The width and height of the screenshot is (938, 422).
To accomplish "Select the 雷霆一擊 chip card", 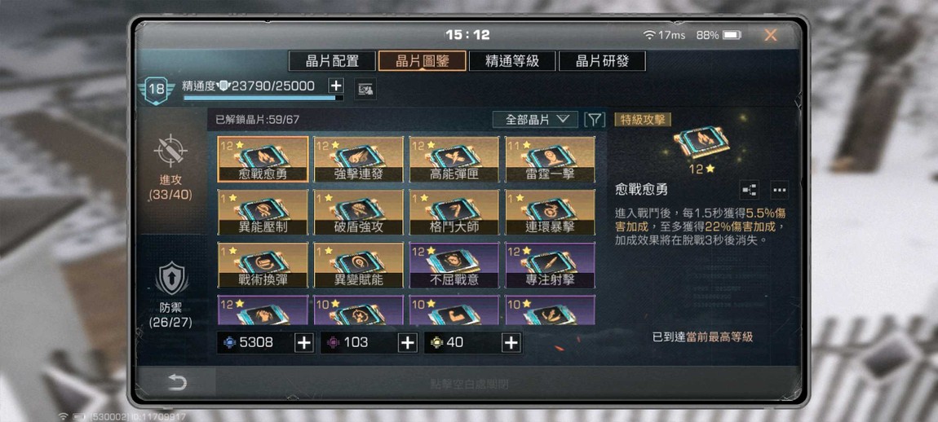I will click(550, 160).
